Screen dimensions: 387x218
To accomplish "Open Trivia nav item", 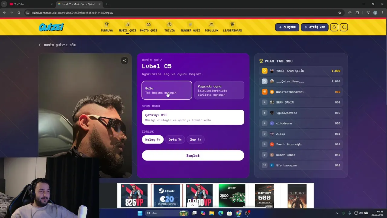I will point(170,27).
